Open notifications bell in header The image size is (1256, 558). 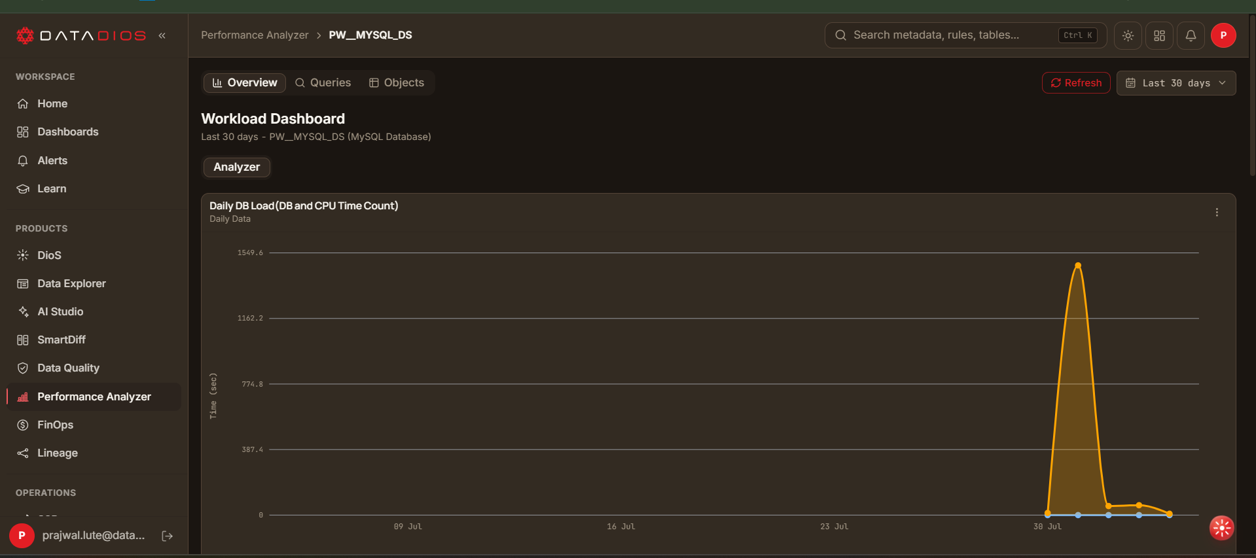1191,35
